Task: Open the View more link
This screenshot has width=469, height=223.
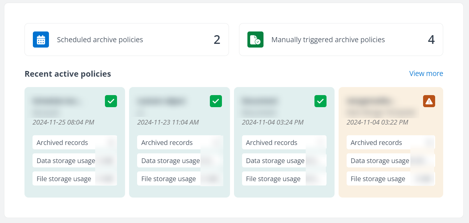Action: (426, 73)
